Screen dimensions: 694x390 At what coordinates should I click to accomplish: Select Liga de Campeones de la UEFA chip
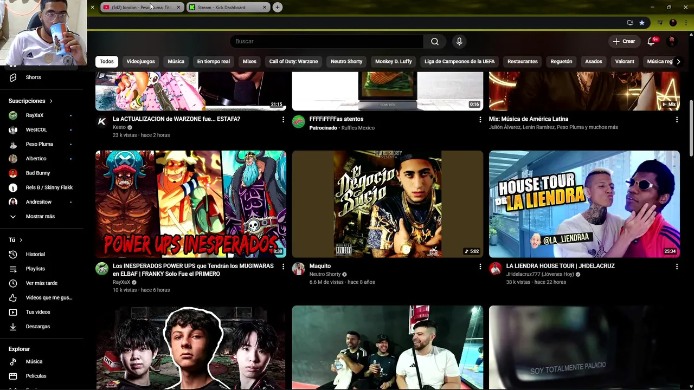[x=460, y=61]
